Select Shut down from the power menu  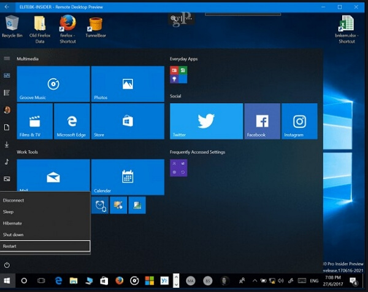click(x=45, y=235)
